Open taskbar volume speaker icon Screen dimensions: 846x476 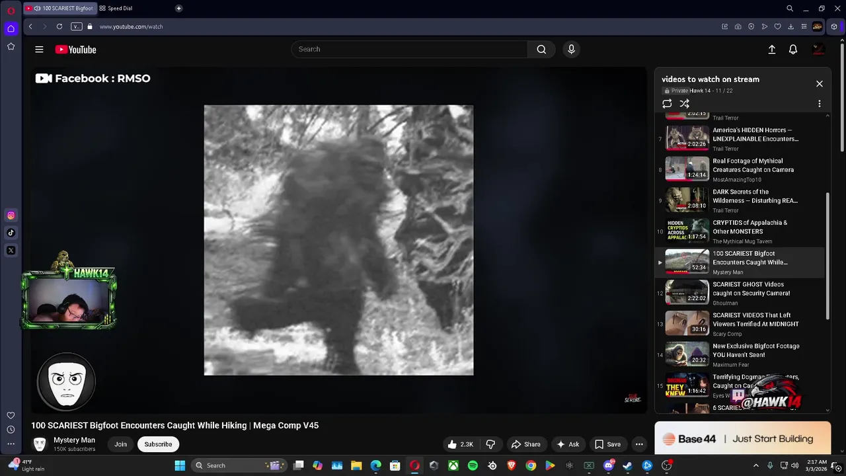pos(795,465)
